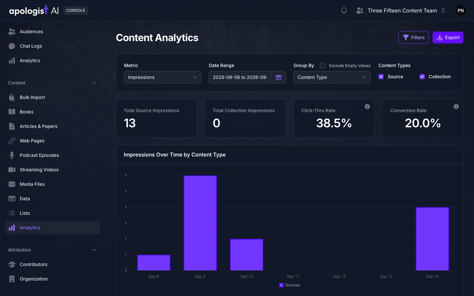Click the Books open-book icon
Screen dimensions: 474x296
12,112
